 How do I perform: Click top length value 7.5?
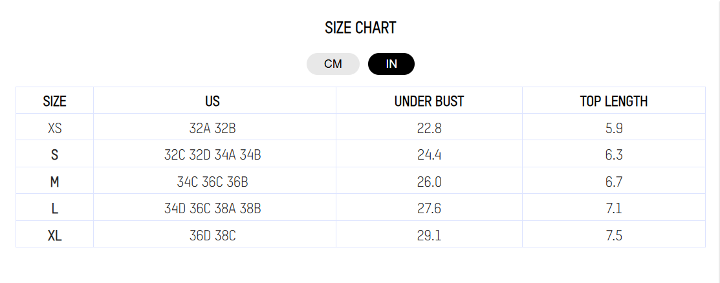614,236
